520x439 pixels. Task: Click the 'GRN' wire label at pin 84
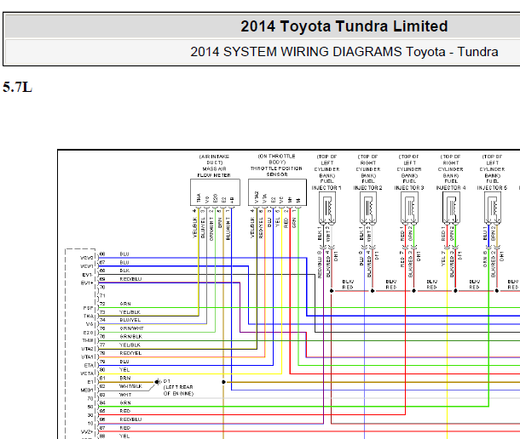(125, 403)
